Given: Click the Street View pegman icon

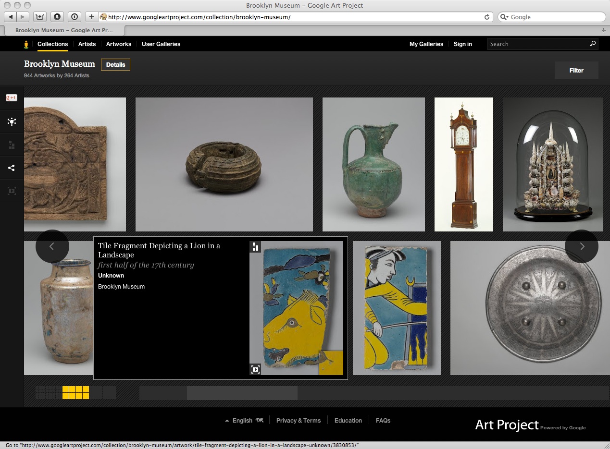Looking at the screenshot, I should 26,44.
